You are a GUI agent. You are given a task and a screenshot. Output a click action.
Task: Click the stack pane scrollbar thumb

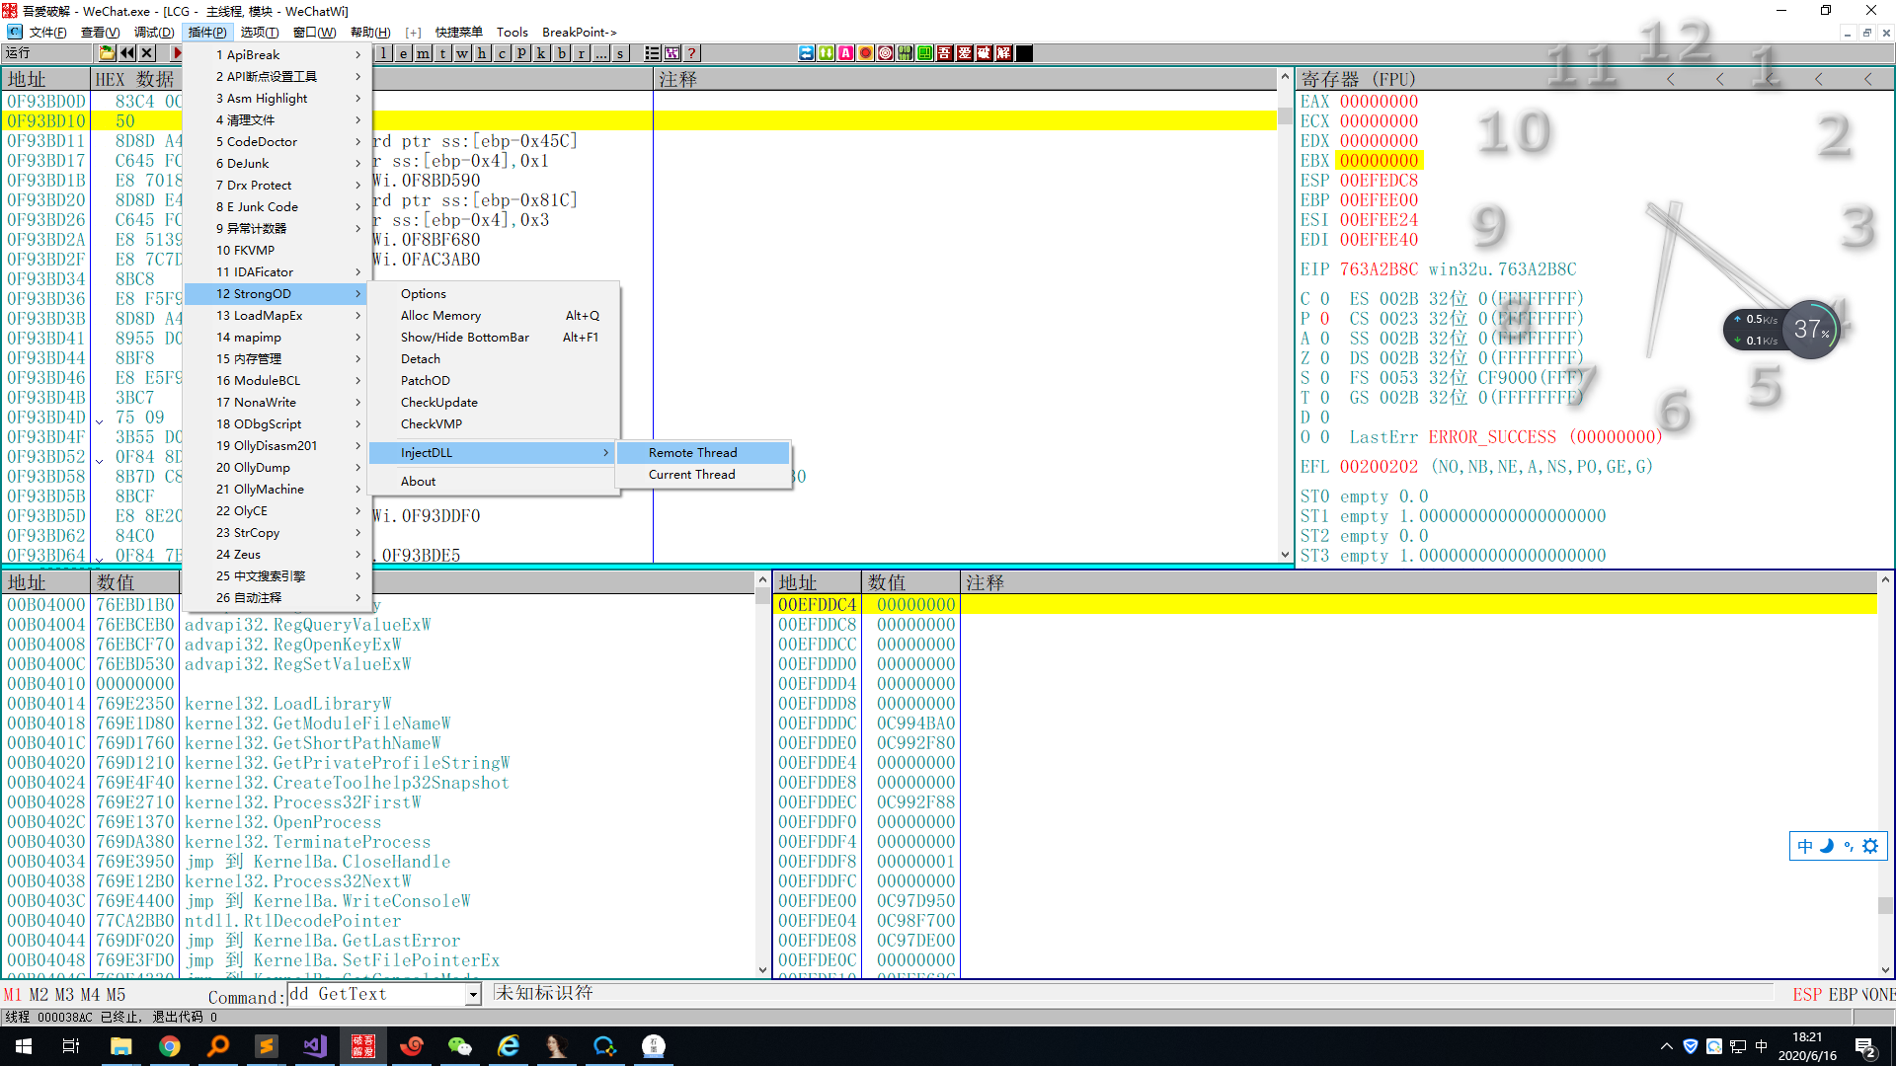click(x=1885, y=905)
